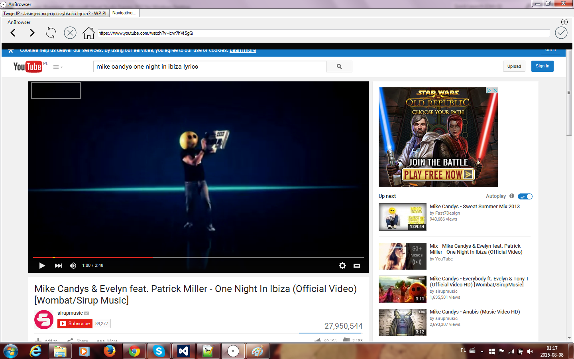Image resolution: width=574 pixels, height=359 pixels.
Task: Open the Sweat Summer Mix 2013 thumbnail
Action: pyautogui.click(x=403, y=217)
